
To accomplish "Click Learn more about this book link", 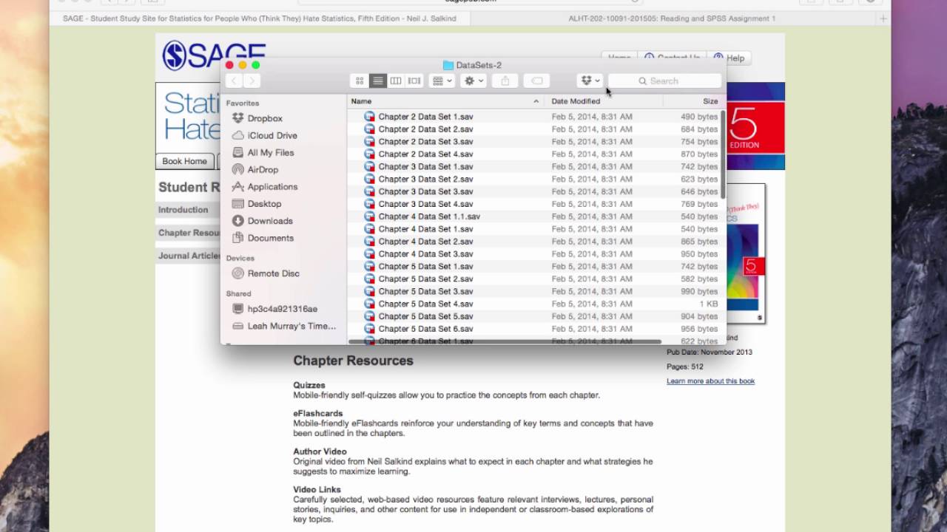I will [x=710, y=381].
